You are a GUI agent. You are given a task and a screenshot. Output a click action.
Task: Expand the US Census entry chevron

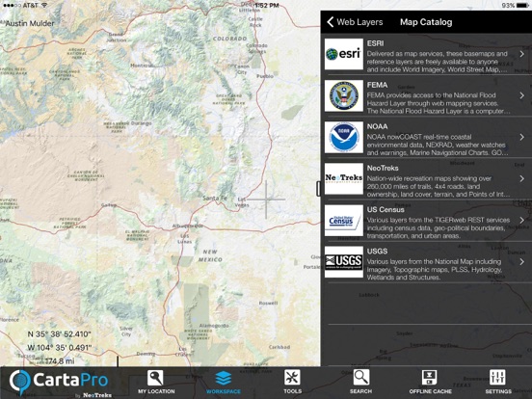(521, 220)
